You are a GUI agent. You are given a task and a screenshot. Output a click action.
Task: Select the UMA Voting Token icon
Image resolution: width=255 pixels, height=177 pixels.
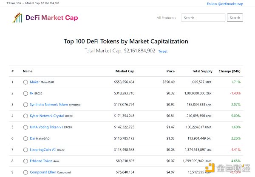tap(25, 127)
